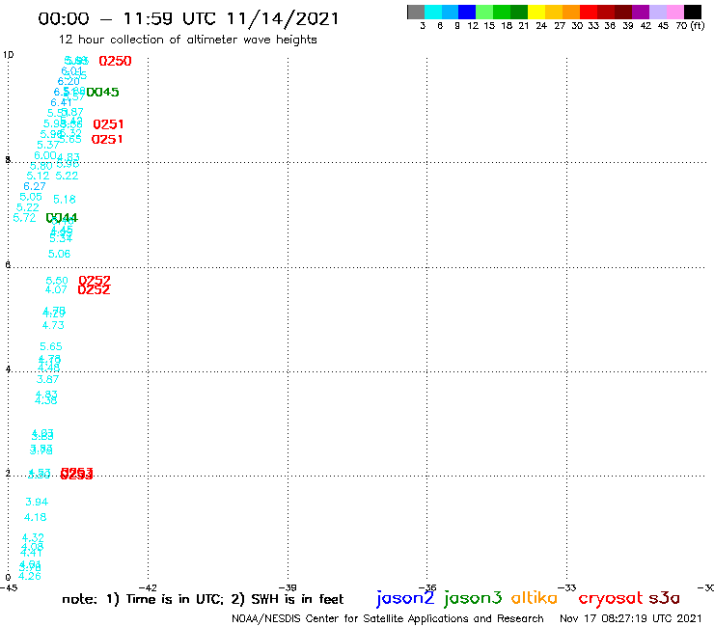The height and width of the screenshot is (627, 714).
Task: Click wave height value '4.18'
Action: (35, 517)
